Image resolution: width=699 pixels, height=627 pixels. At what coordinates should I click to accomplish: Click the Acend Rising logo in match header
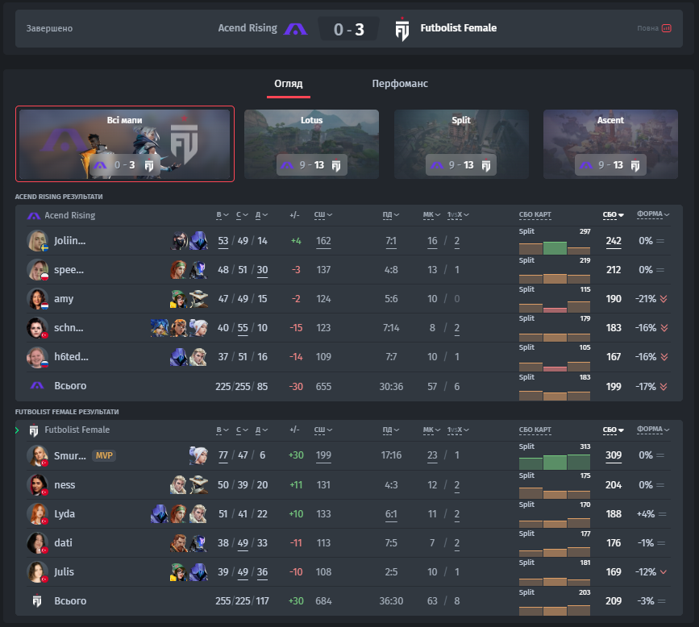(x=296, y=29)
